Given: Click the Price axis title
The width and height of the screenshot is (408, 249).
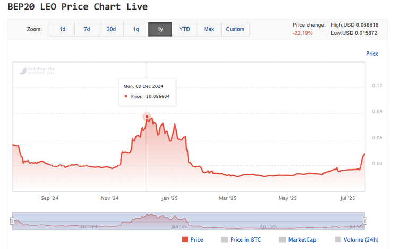Looking at the screenshot, I should coord(372,54).
